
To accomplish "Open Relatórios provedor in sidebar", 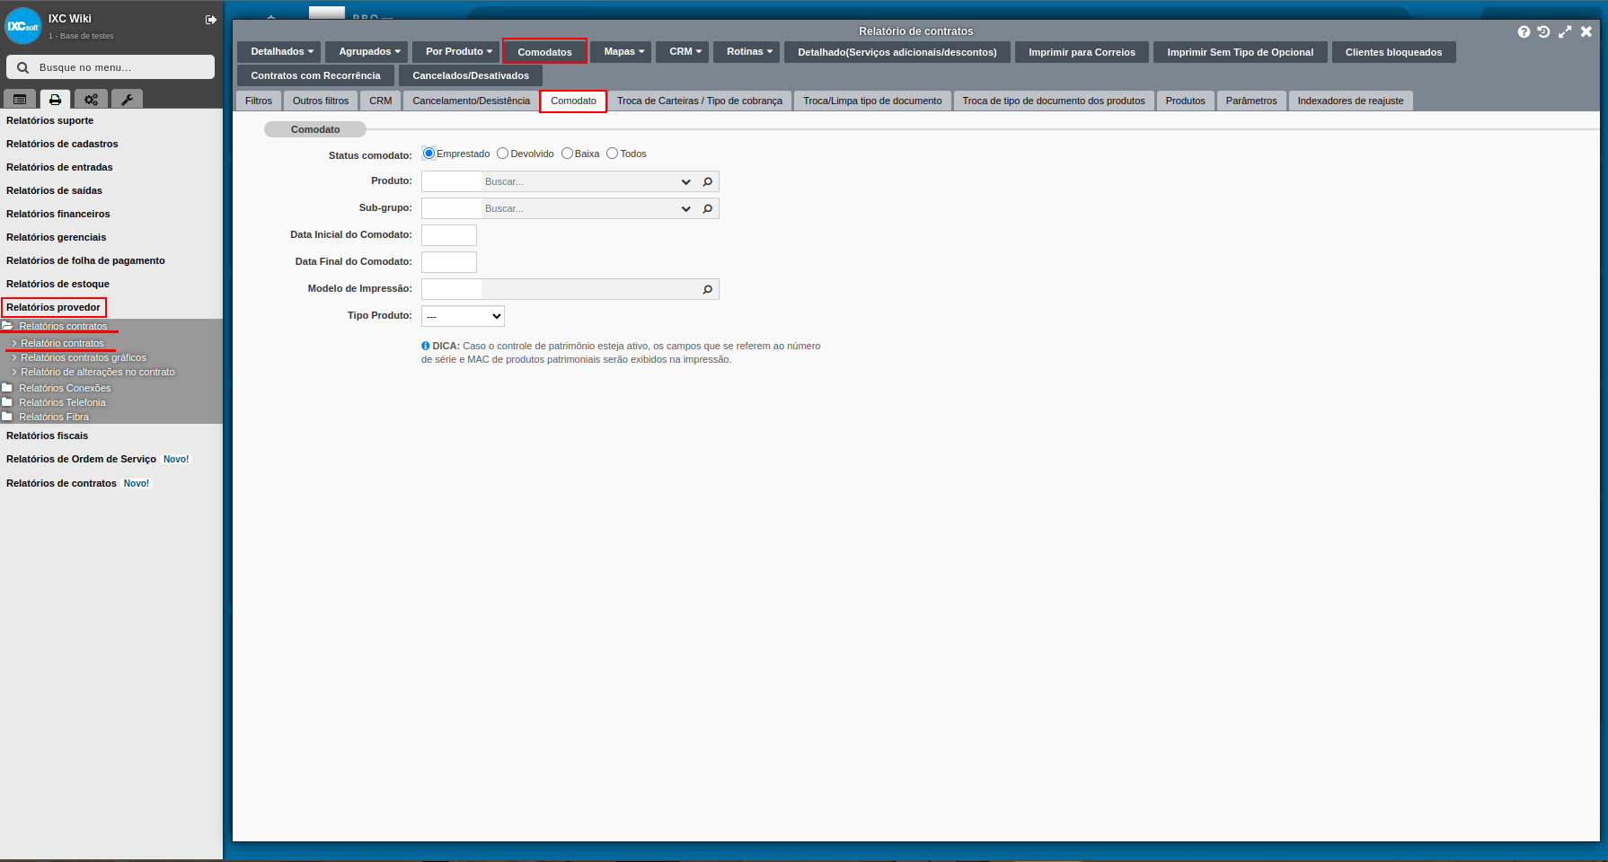I will 53,307.
